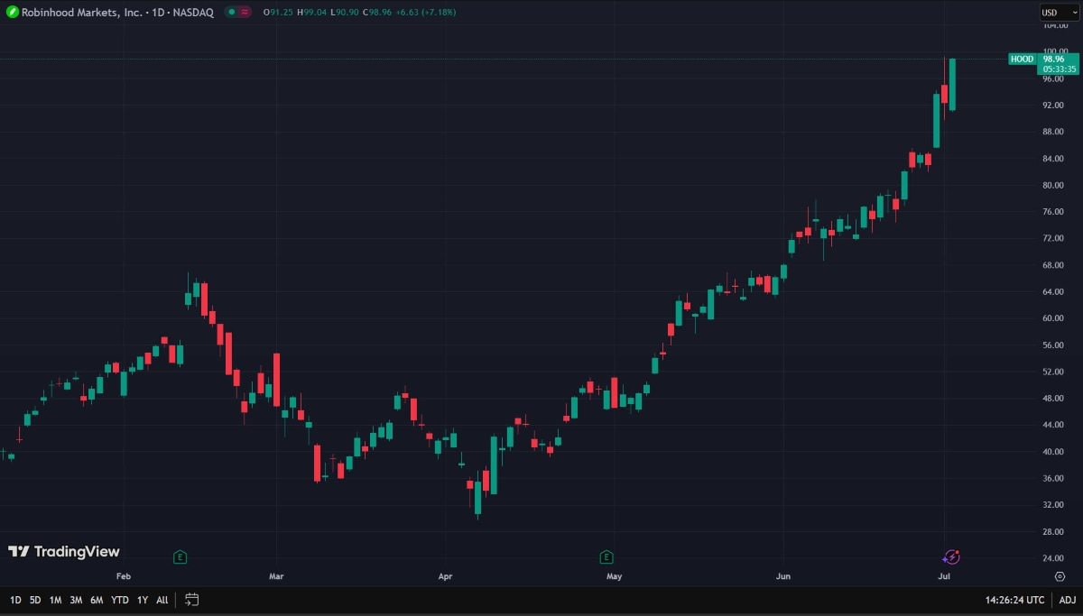Click the 68.00 price scale label
Image resolution: width=1083 pixels, height=616 pixels.
pyautogui.click(x=1054, y=265)
